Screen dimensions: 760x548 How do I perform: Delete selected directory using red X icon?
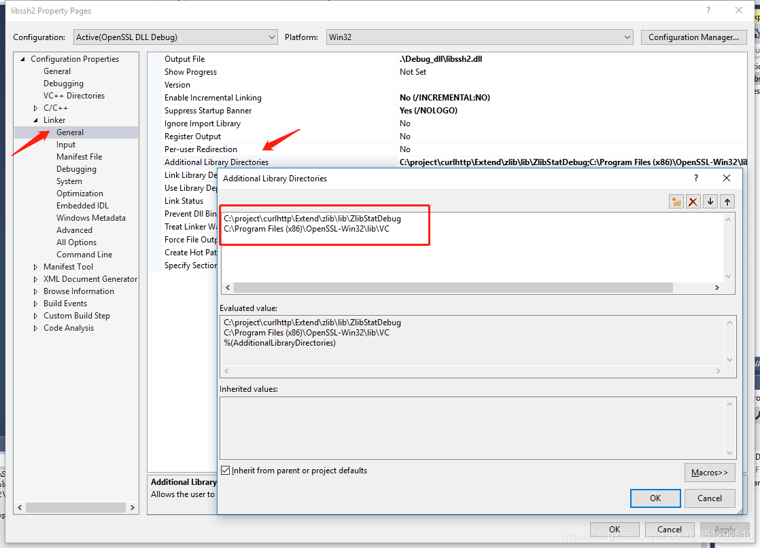(693, 201)
